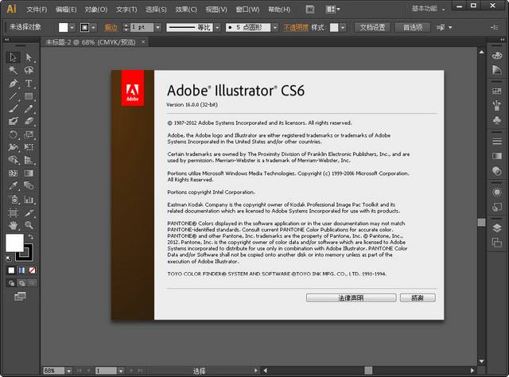This screenshot has width=509, height=377.
Task: Expand the stroke weight dropdown
Action: (x=157, y=28)
